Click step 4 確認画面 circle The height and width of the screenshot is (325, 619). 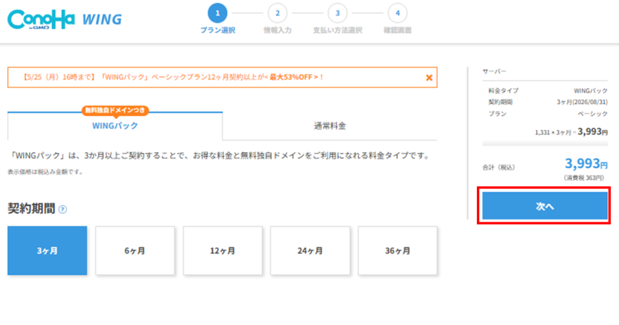pyautogui.click(x=398, y=13)
